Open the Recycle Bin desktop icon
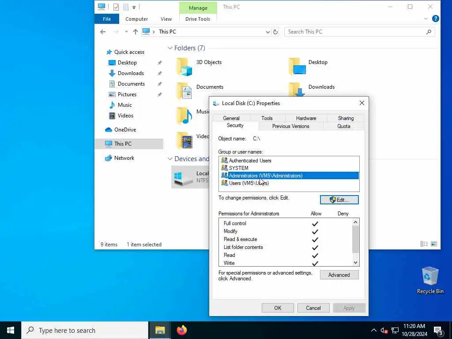The image size is (452, 339). (430, 280)
